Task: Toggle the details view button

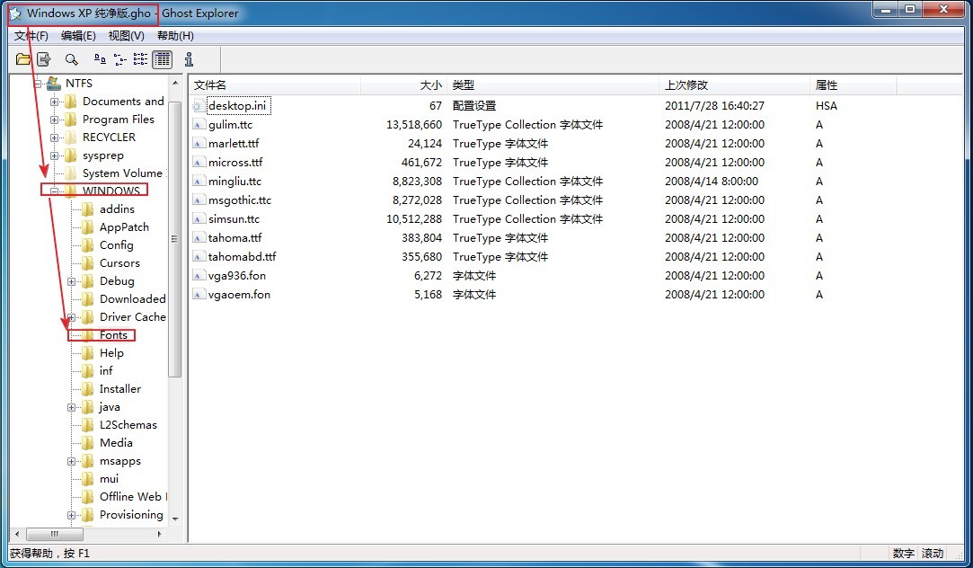Action: [162, 59]
